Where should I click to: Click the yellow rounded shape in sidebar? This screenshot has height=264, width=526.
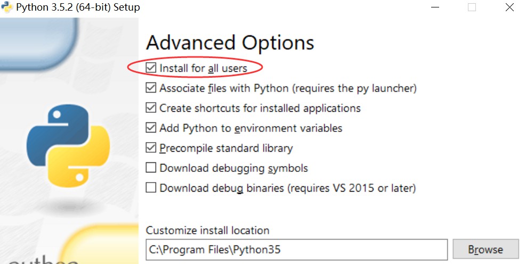[101, 244]
